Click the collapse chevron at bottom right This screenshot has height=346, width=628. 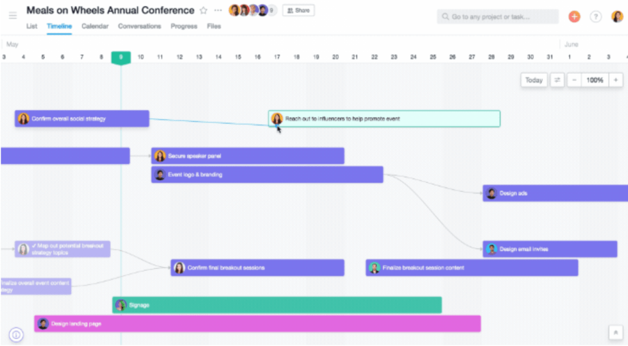616,333
